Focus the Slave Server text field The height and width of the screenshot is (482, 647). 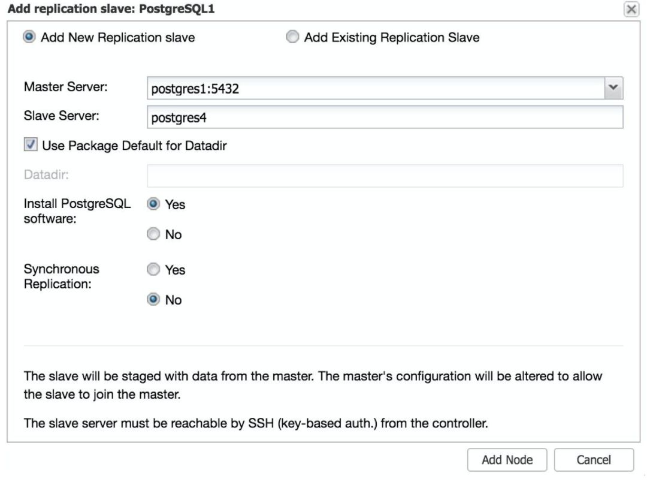385,118
